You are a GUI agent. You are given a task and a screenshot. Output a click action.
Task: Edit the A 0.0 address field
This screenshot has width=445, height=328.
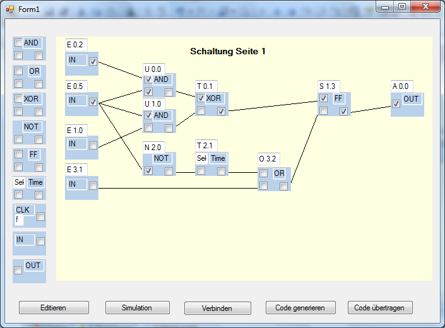point(401,86)
